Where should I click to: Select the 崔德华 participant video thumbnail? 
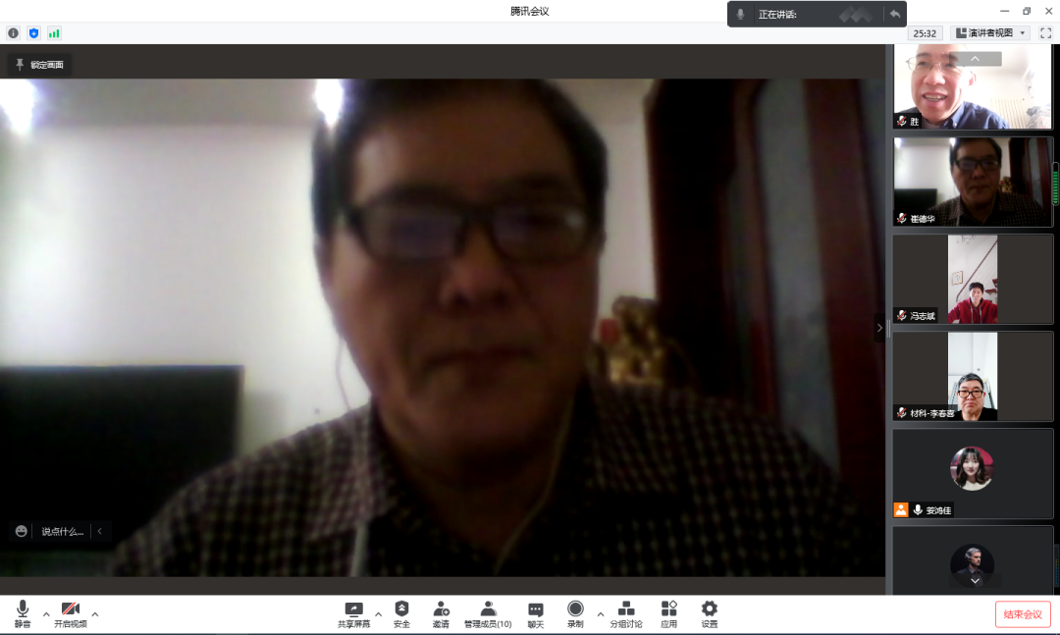coord(972,182)
